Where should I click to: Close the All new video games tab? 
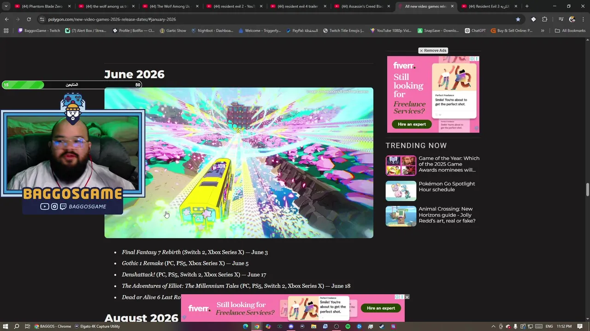click(452, 6)
